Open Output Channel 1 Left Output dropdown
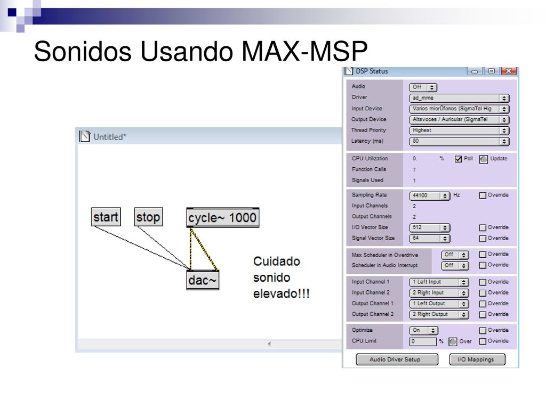 [x=439, y=304]
